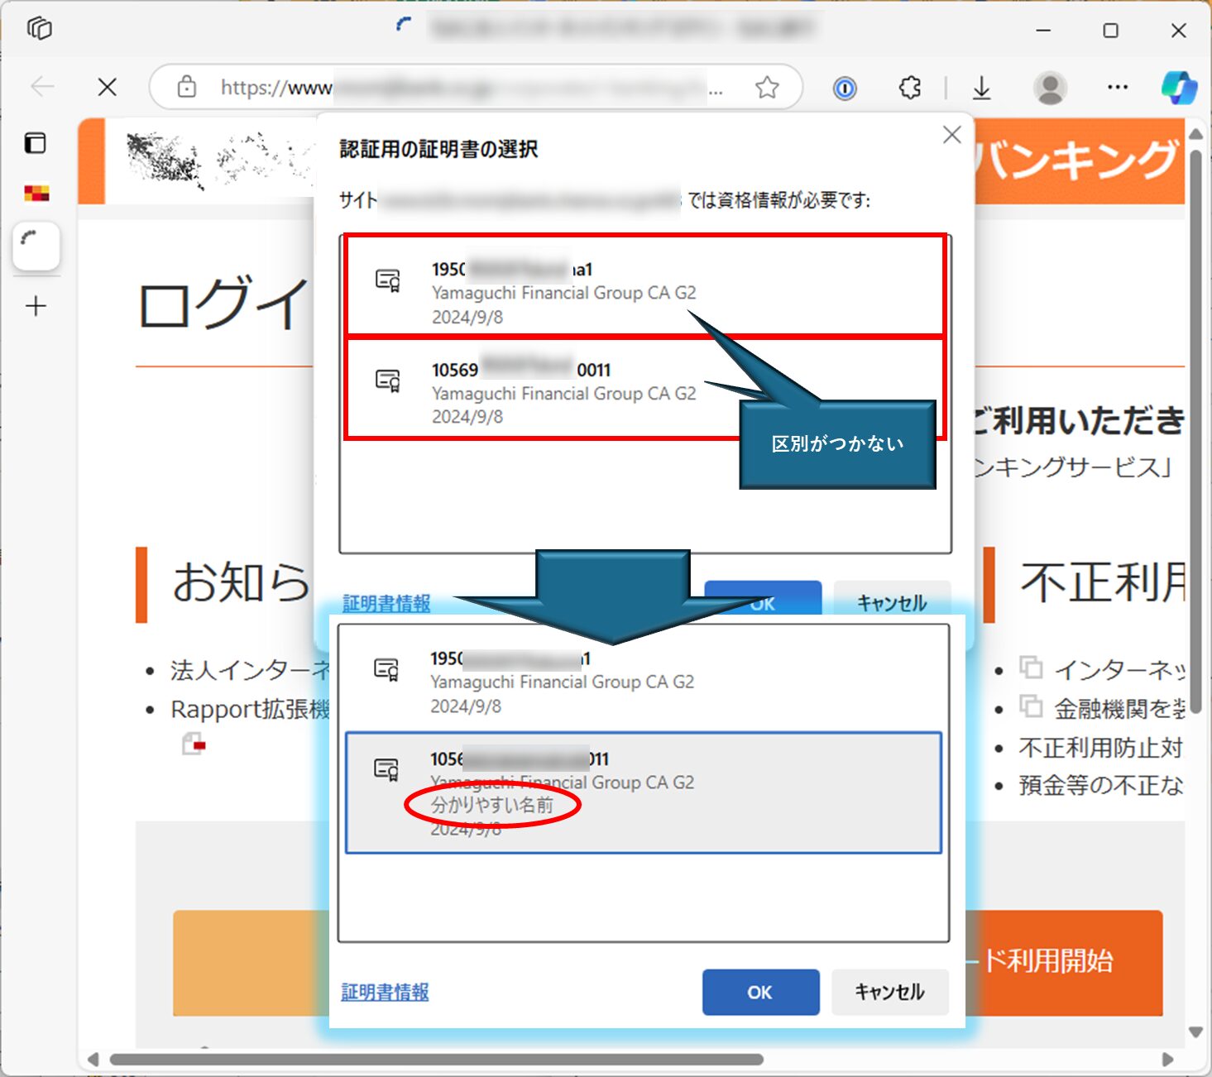Open lower 証明書情報 link
Screen dimensions: 1212x1077
[x=385, y=992]
